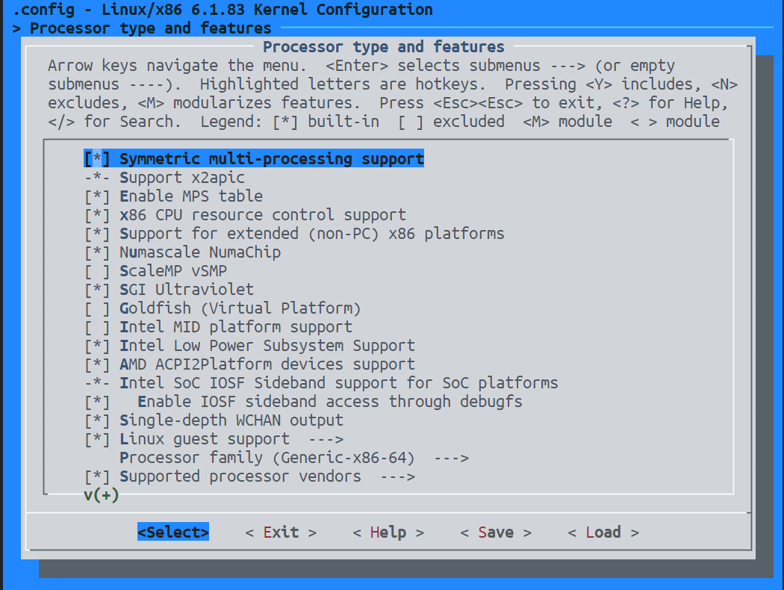
Task: Expand Processor family Generic-x86-64 submenu
Action: point(293,458)
